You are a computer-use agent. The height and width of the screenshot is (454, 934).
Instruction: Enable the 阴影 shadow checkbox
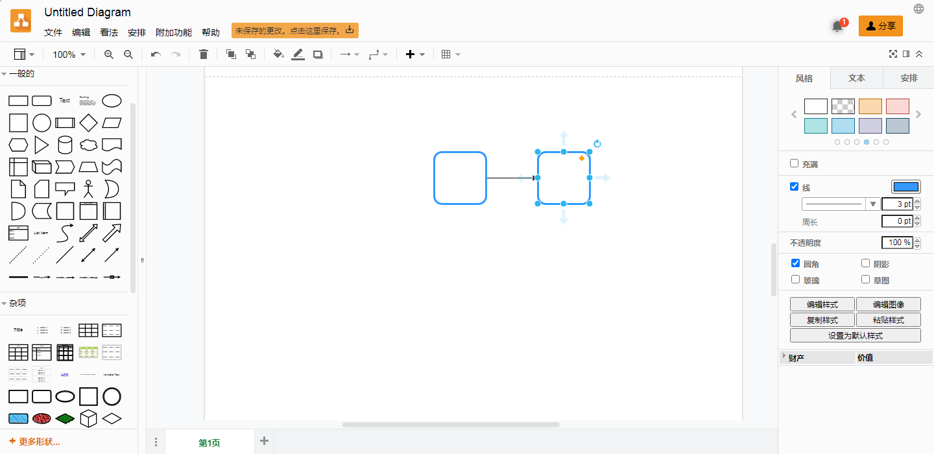[865, 263]
